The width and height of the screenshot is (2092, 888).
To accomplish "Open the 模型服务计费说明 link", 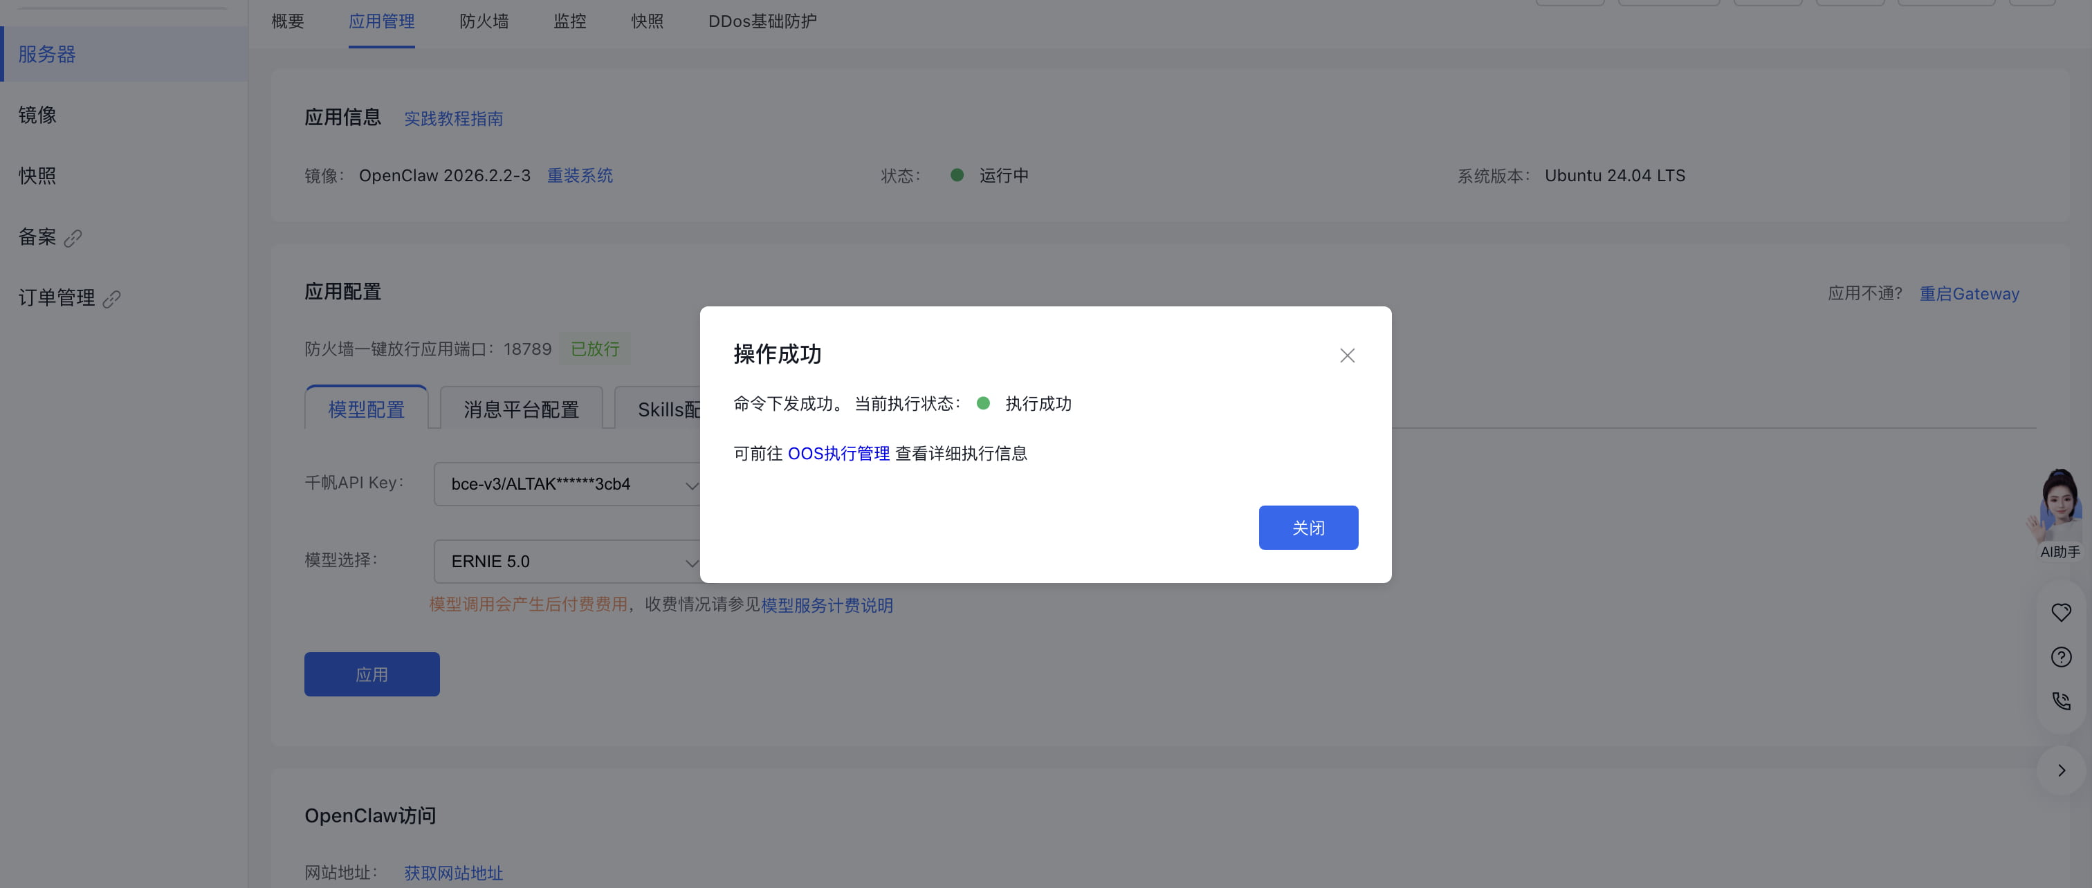I will point(826,604).
